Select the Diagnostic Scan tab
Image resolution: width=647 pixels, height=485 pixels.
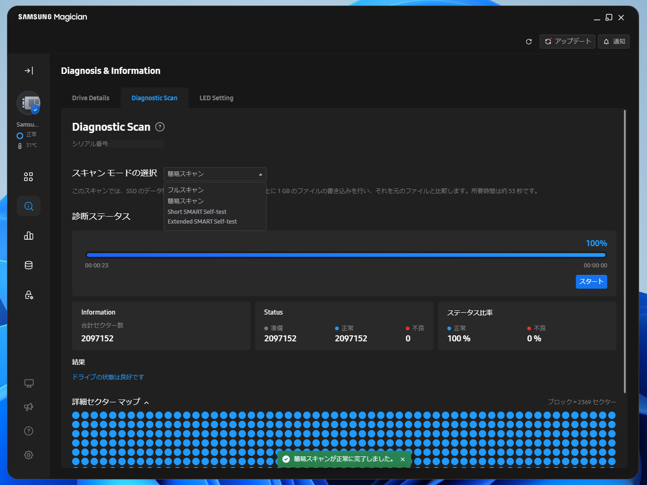coord(154,98)
